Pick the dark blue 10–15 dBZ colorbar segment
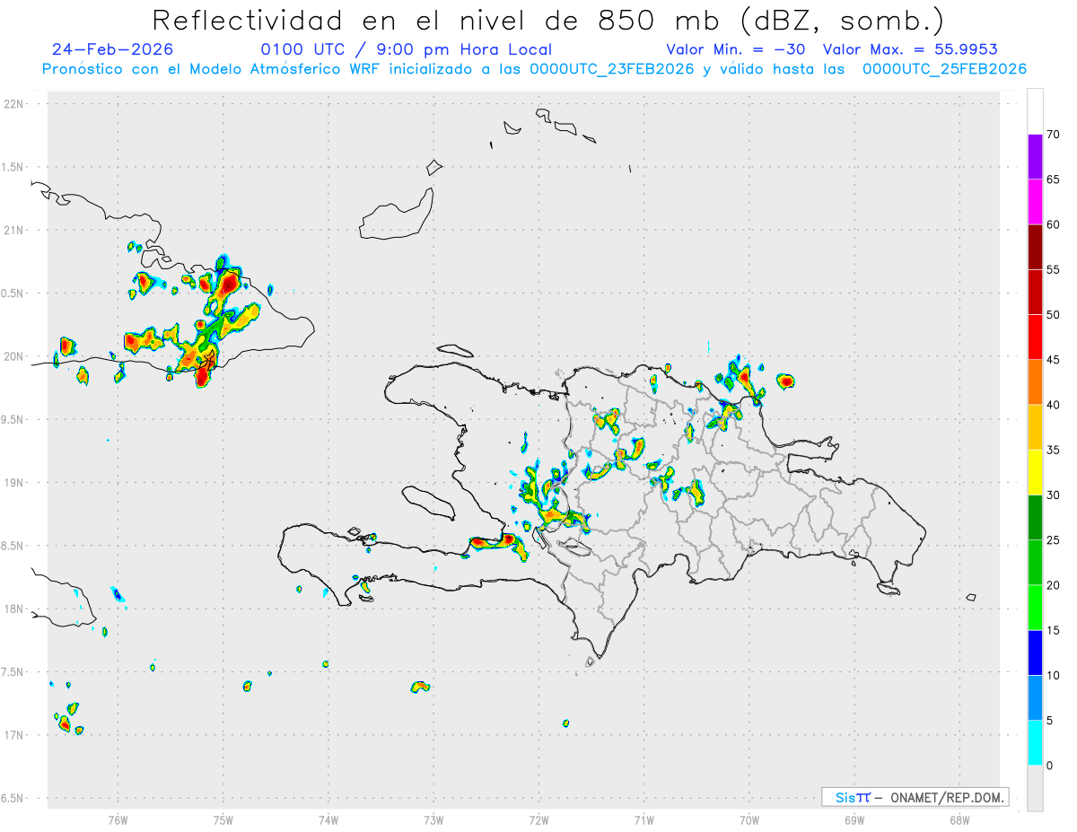 (1035, 652)
